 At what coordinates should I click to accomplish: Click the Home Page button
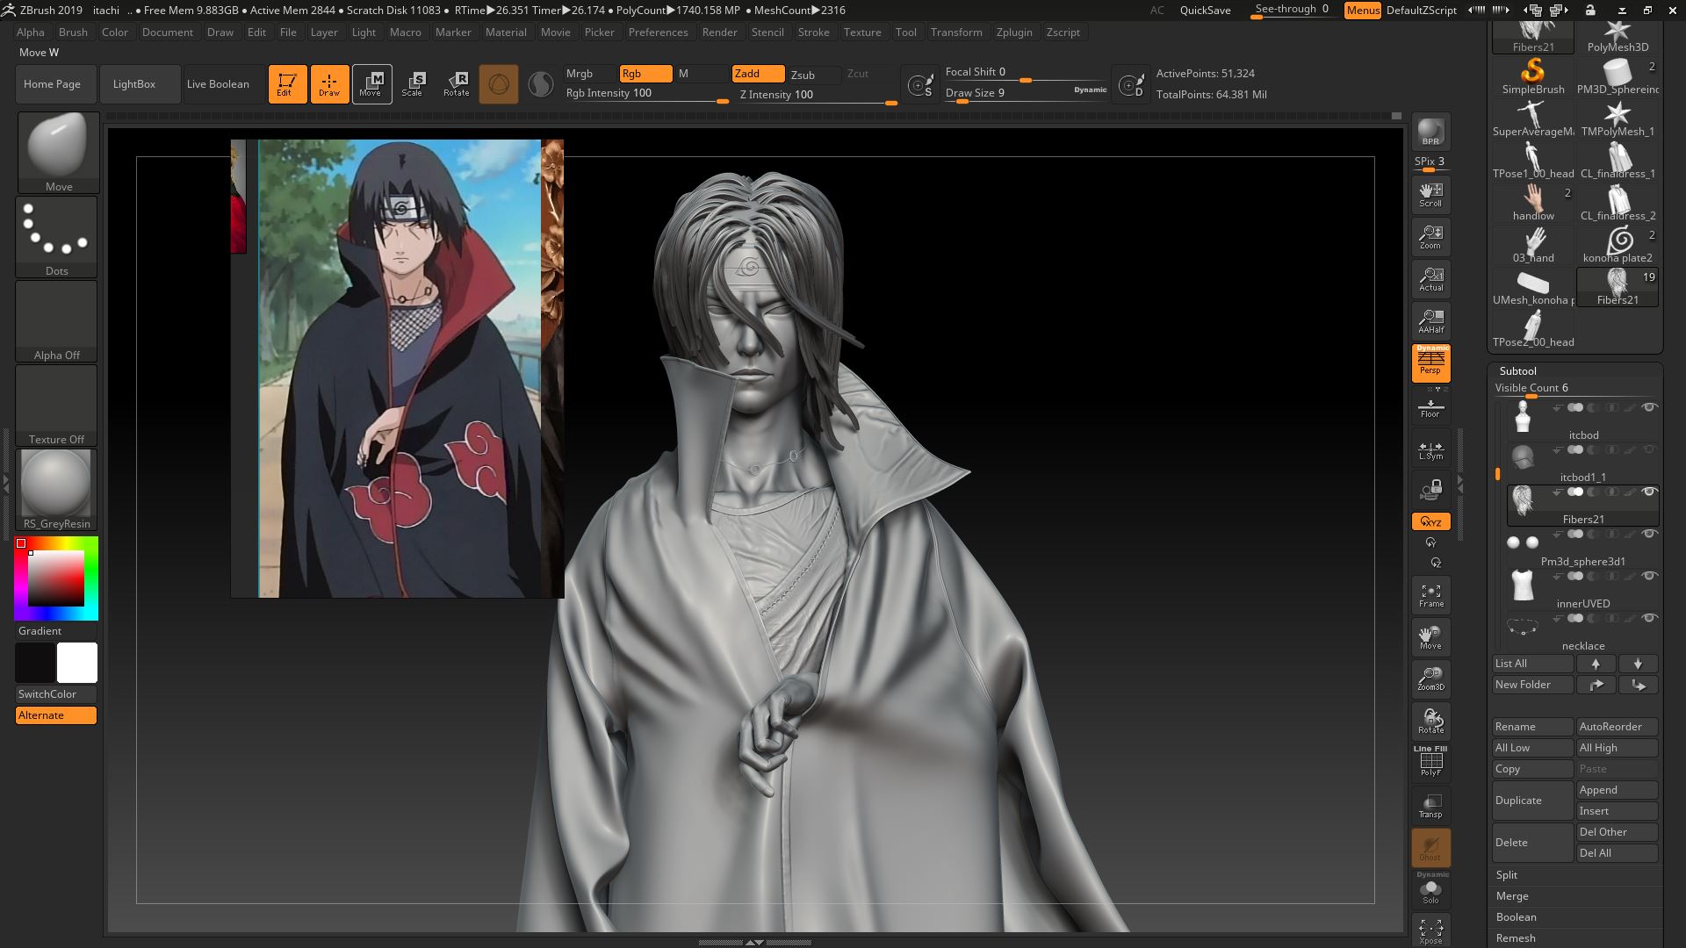tap(55, 84)
